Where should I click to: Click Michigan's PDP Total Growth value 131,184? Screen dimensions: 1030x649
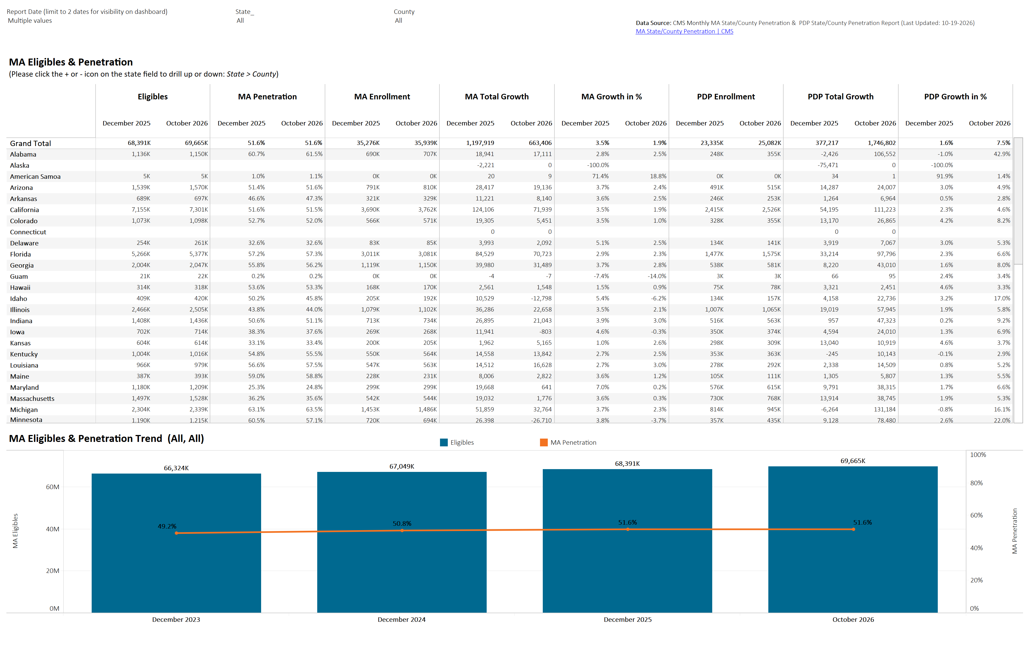click(884, 409)
